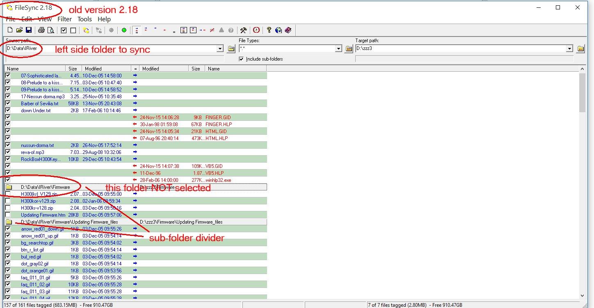
Task: Open print preview from the toolbar
Action: point(51,30)
